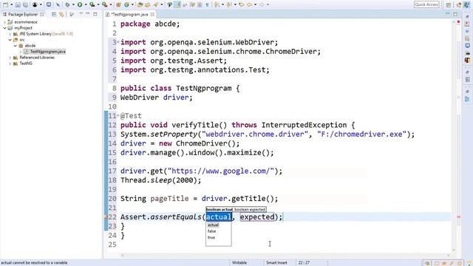
Task: Click the '22 : 27' cursor position status
Action: tap(304, 263)
